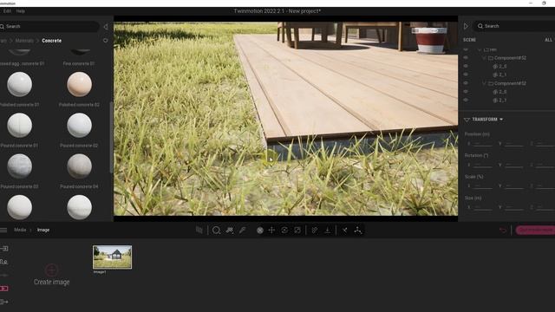The width and height of the screenshot is (555, 312).
Task: Collapse the upper Component#52 tree node
Action: (484, 58)
